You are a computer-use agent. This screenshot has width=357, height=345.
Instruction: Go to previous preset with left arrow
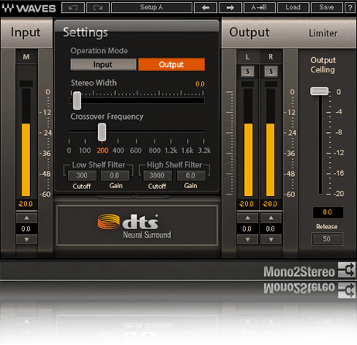206,8
